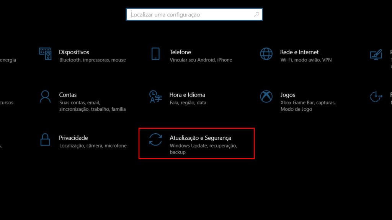Click the Hora e Idioma clock icon
This screenshot has width=392, height=220.
tap(155, 97)
